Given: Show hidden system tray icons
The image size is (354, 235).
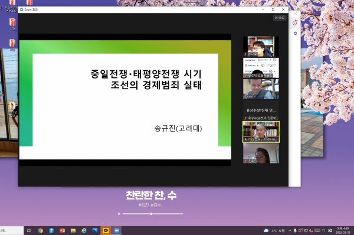Looking at the screenshot, I should click(x=290, y=230).
